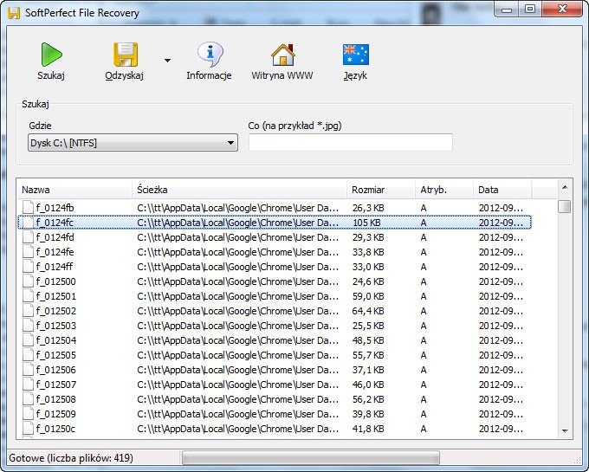Image resolution: width=589 pixels, height=472 pixels.
Task: Click the green Szukaj play icon
Action: coord(50,55)
